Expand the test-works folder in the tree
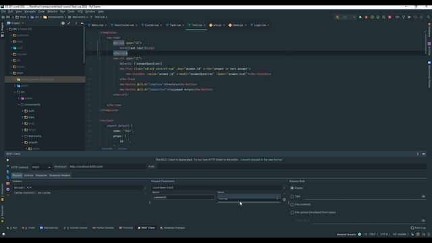Screen dimensions: 432x243 tap(23, 136)
